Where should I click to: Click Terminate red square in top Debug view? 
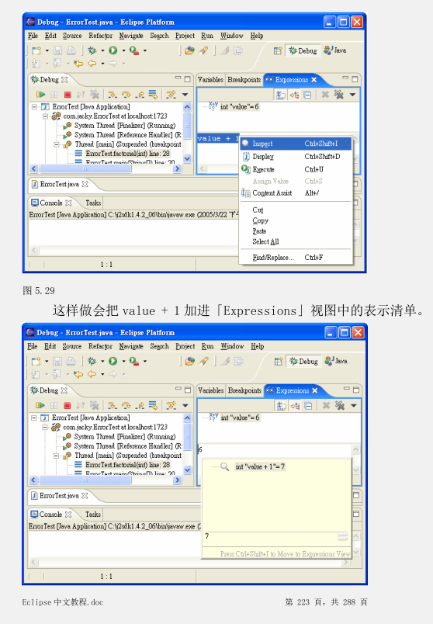(x=68, y=95)
